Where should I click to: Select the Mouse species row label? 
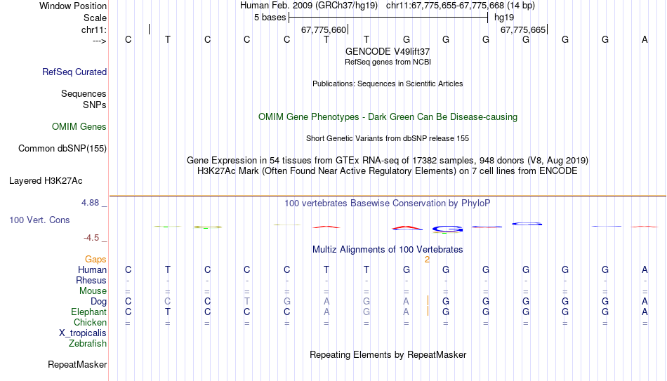point(93,291)
